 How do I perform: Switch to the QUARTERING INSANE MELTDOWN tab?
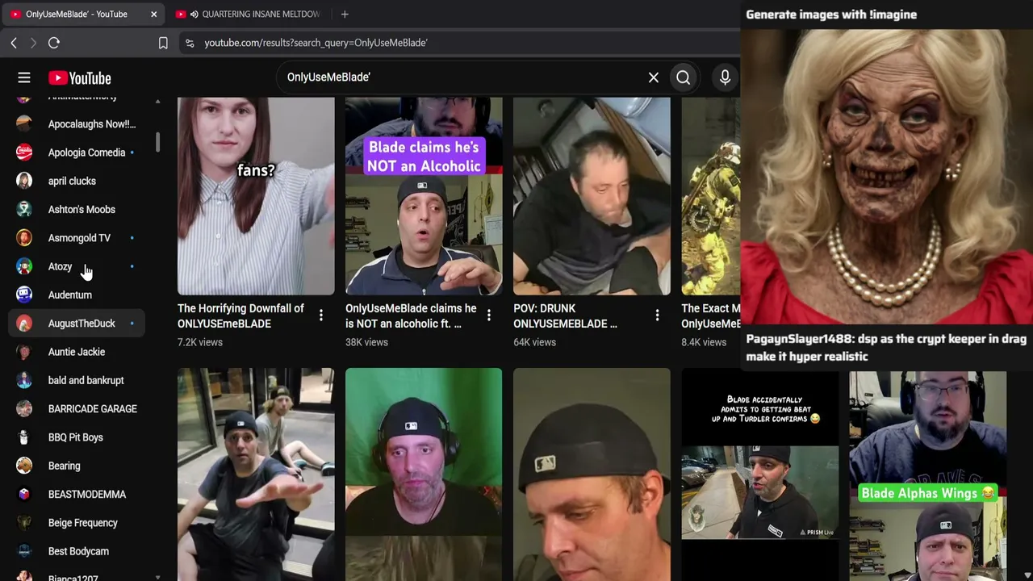(x=252, y=14)
